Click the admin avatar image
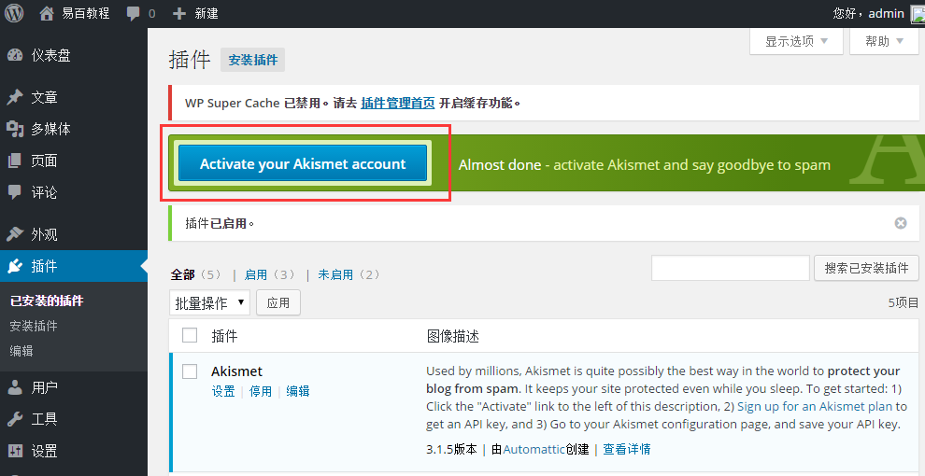This screenshot has width=925, height=476. [x=918, y=13]
